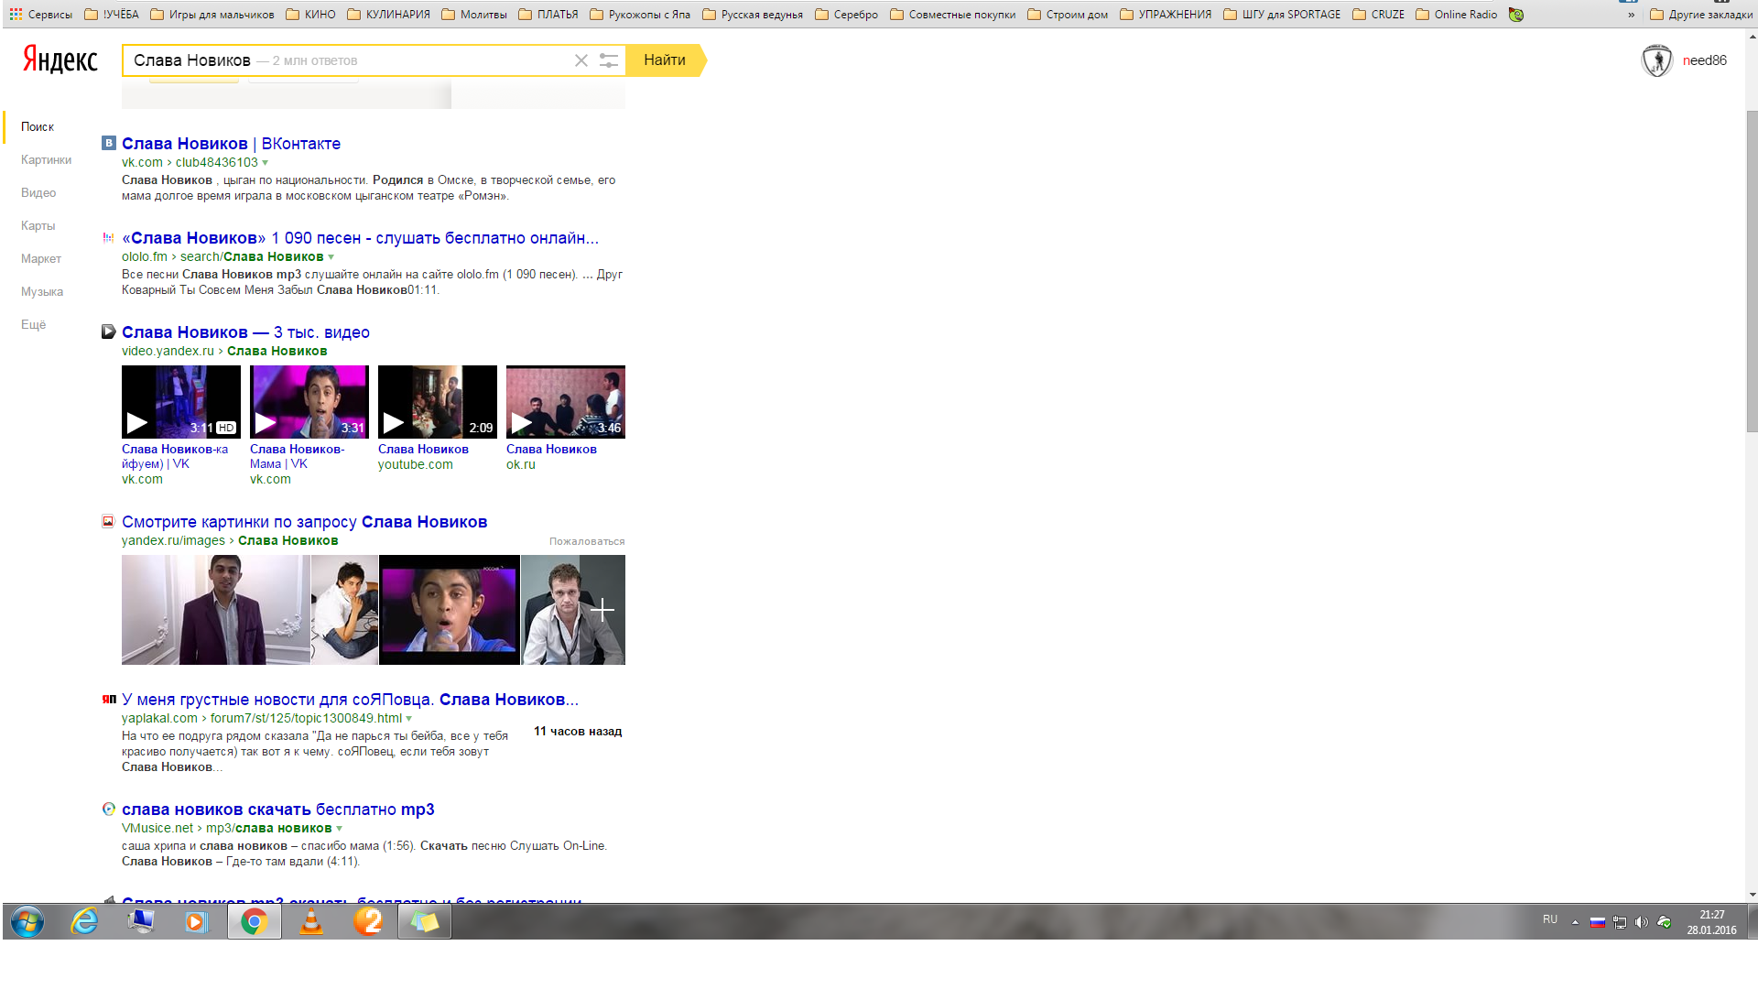1758x989 pixels.
Task: Expand the Ещё menu in the sidebar
Action: [34, 324]
